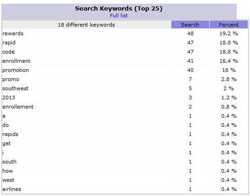The width and height of the screenshot is (250, 196).
Task: Click the 'west' keyword entry
Action: (x=8, y=180)
